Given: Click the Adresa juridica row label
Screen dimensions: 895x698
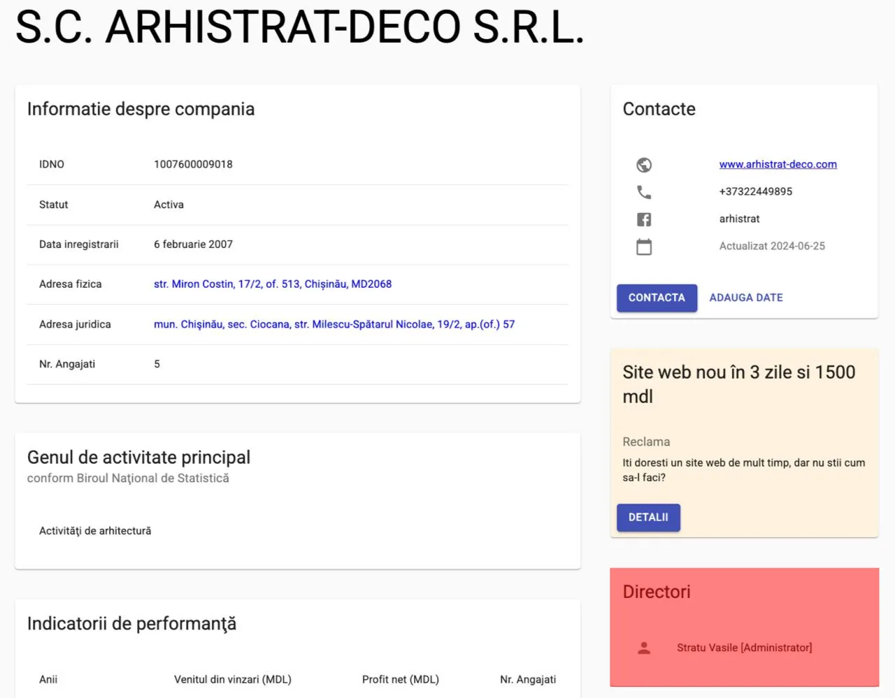Looking at the screenshot, I should point(75,324).
